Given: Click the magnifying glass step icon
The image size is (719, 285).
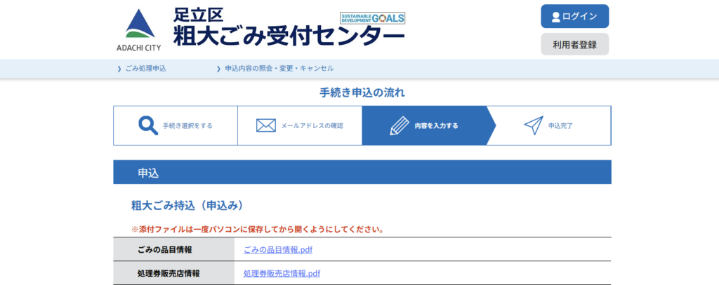Looking at the screenshot, I should point(147,125).
